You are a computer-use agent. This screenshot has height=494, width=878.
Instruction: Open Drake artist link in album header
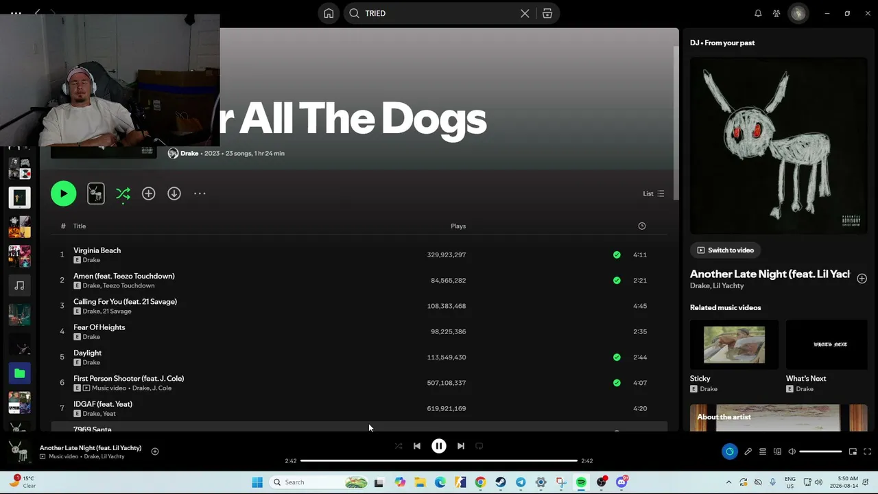(189, 153)
